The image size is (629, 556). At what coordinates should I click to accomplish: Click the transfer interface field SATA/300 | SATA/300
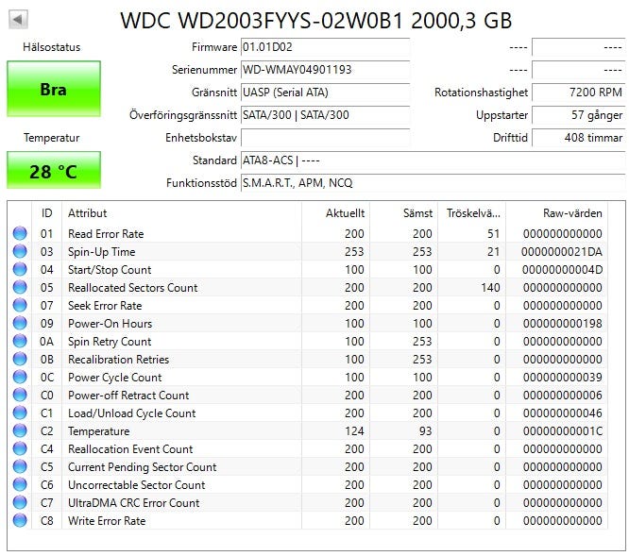(x=325, y=115)
